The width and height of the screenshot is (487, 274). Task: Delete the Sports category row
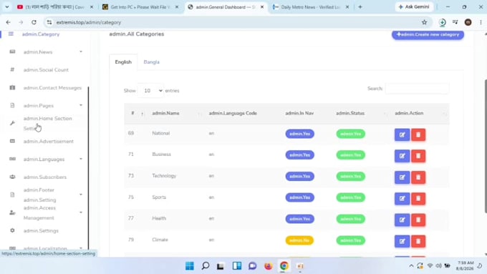coord(418,198)
